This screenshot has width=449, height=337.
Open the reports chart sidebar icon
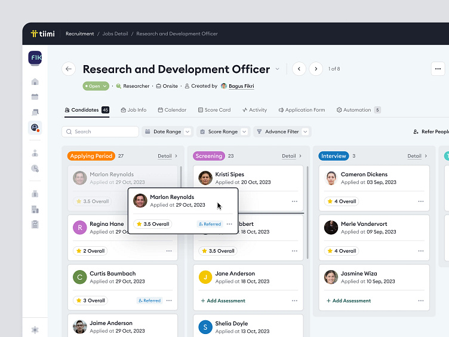pyautogui.click(x=35, y=225)
